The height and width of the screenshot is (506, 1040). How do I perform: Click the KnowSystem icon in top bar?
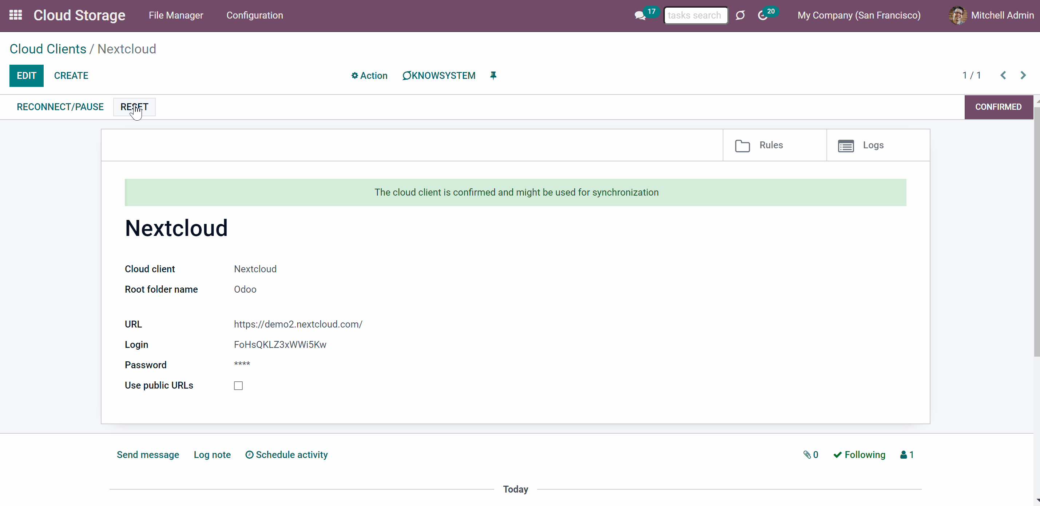(740, 15)
